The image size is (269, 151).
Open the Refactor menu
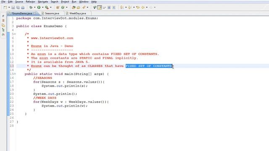(30, 2)
